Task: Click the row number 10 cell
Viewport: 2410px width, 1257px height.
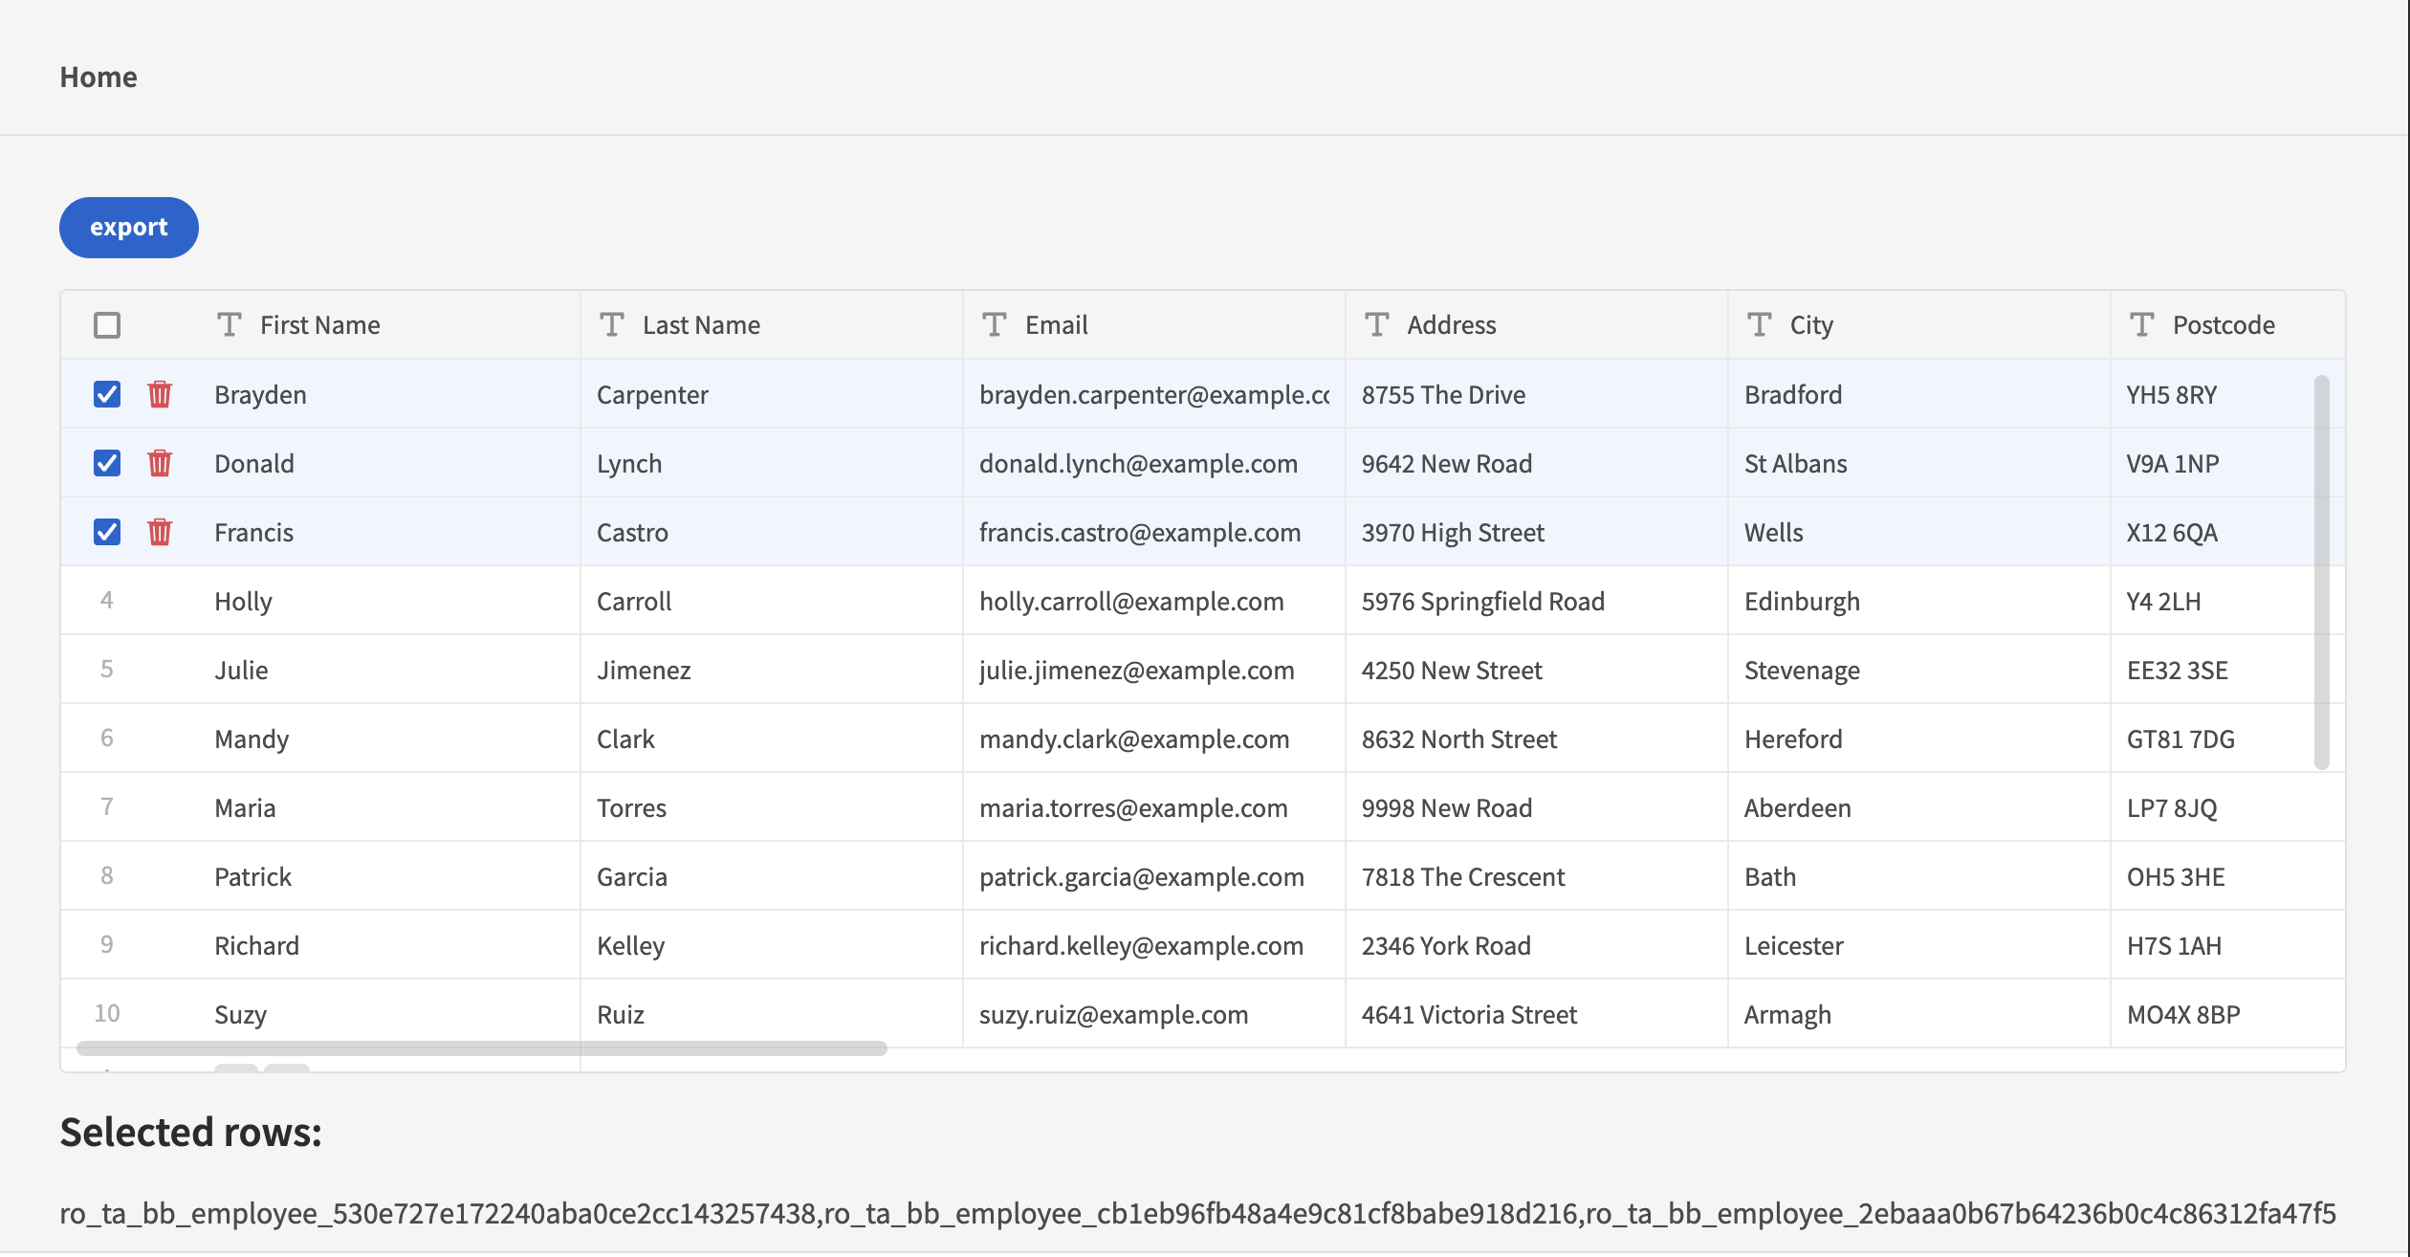Action: coord(108,1013)
